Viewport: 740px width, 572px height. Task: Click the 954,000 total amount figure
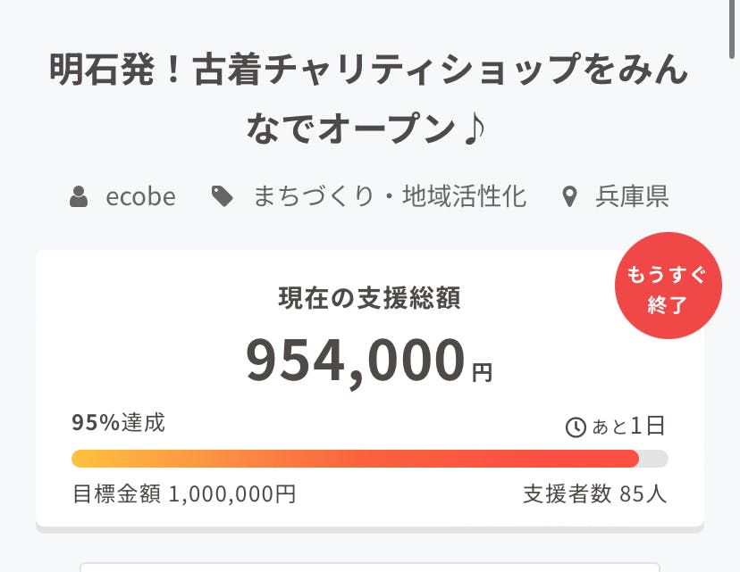click(356, 360)
